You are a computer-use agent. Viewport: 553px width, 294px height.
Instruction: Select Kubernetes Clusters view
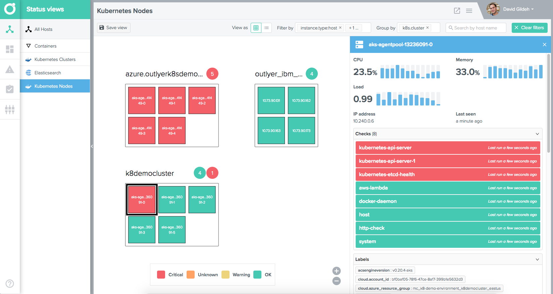[x=55, y=59]
